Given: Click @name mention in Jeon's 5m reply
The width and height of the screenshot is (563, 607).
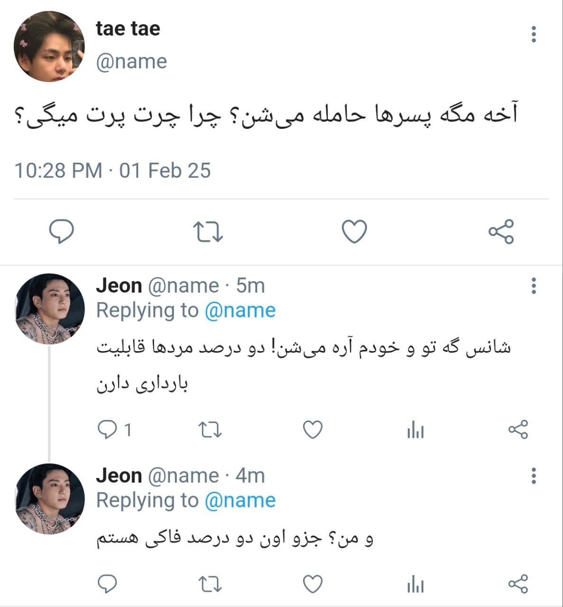Looking at the screenshot, I should click(x=240, y=311).
